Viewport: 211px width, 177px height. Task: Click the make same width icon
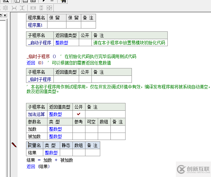pyautogui.click(x=33, y=8)
